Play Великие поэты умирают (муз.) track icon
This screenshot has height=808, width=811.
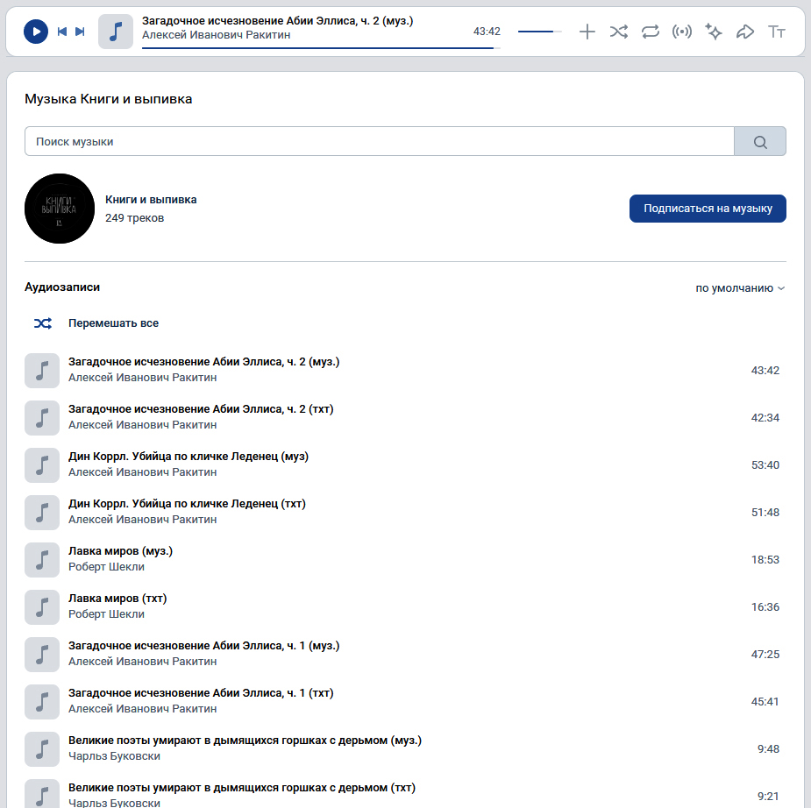coord(42,748)
